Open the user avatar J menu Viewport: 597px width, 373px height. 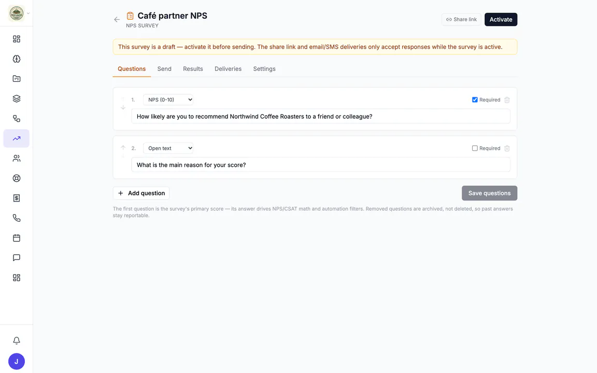(x=17, y=362)
